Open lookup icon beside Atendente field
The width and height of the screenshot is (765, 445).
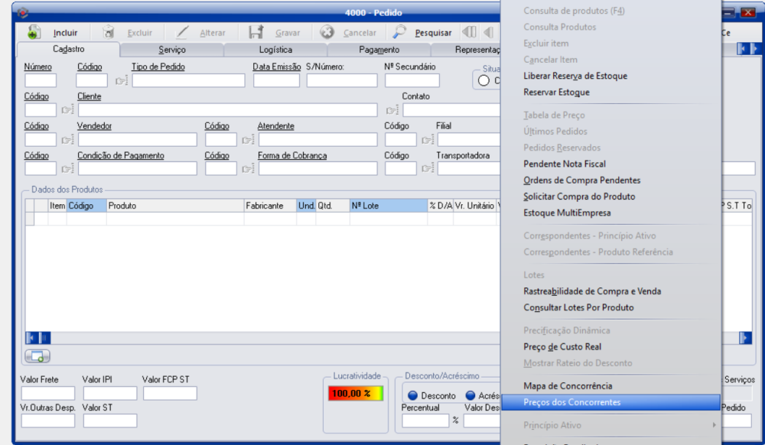pyautogui.click(x=248, y=140)
